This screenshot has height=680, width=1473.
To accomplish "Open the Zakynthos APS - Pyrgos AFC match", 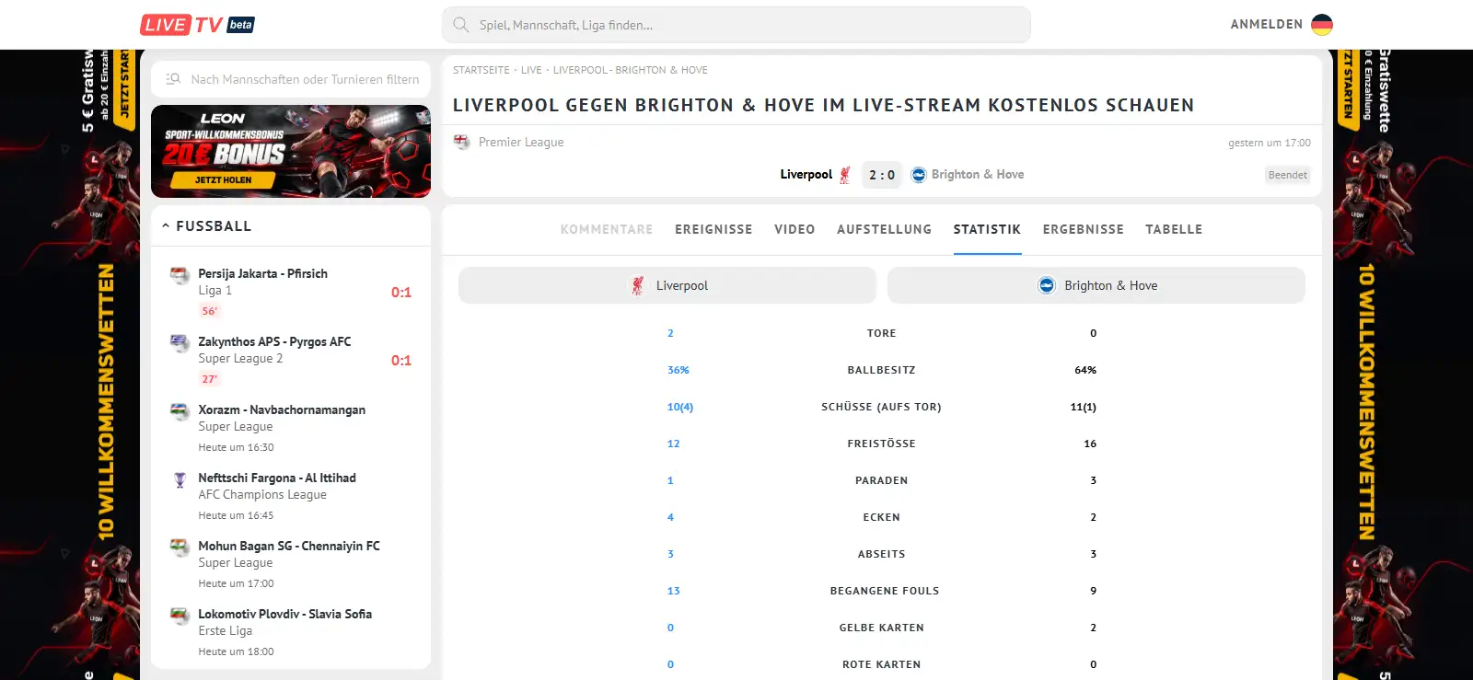I will pyautogui.click(x=291, y=359).
